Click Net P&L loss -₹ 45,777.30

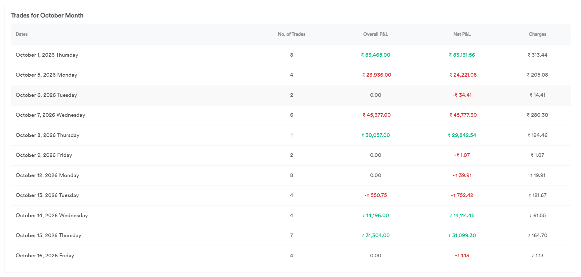click(x=462, y=115)
